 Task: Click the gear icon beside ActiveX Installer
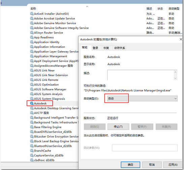(32, 13)
